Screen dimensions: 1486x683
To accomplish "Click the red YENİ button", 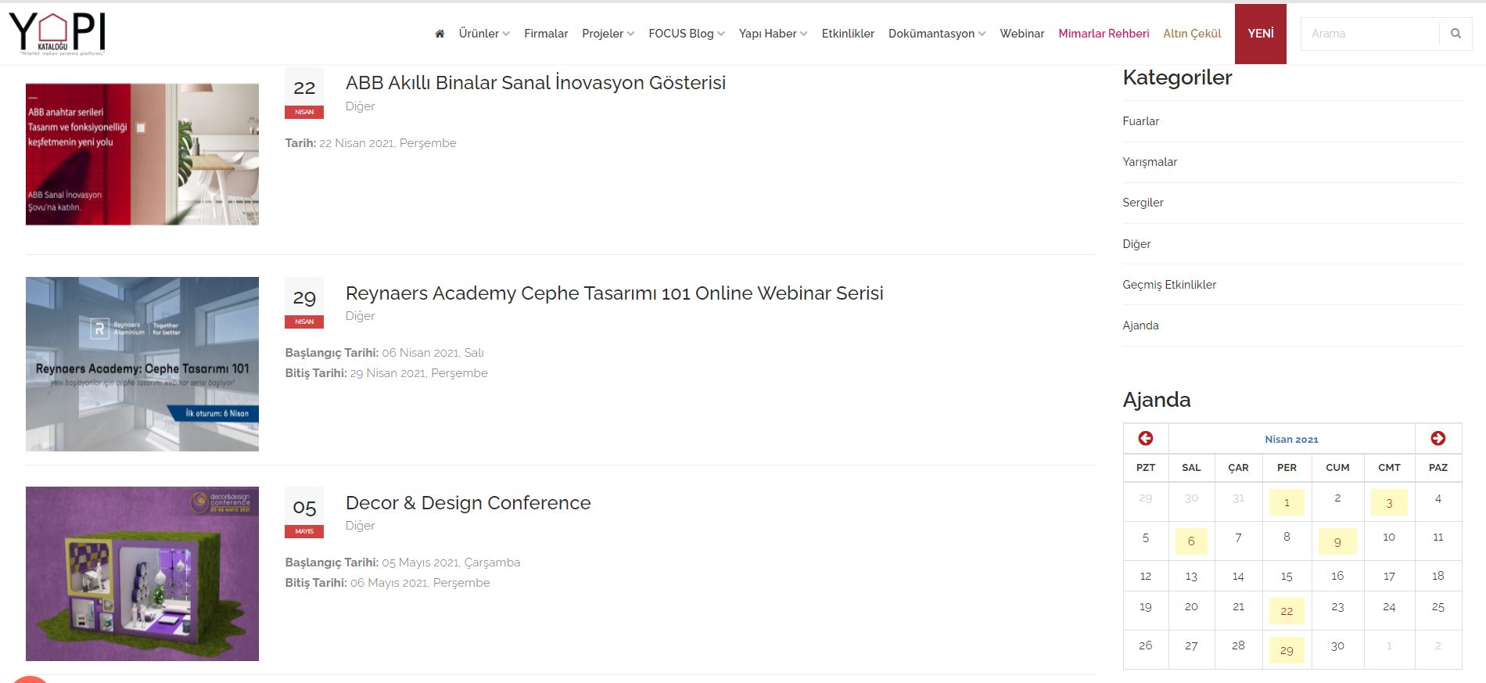I will (1261, 34).
